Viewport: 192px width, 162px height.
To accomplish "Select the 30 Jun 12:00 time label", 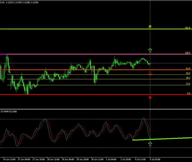I will [x=97, y=160].
